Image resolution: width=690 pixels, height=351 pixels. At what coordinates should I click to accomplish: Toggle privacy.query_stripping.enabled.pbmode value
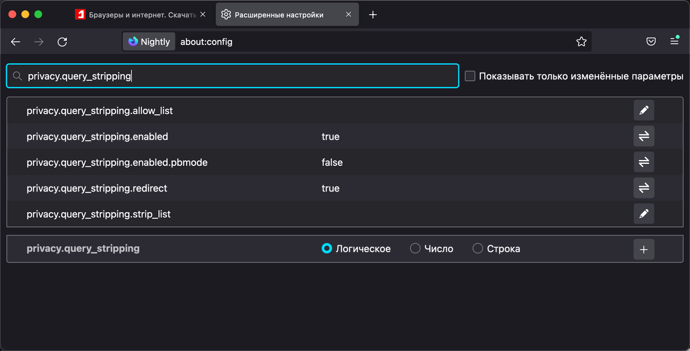[644, 162]
